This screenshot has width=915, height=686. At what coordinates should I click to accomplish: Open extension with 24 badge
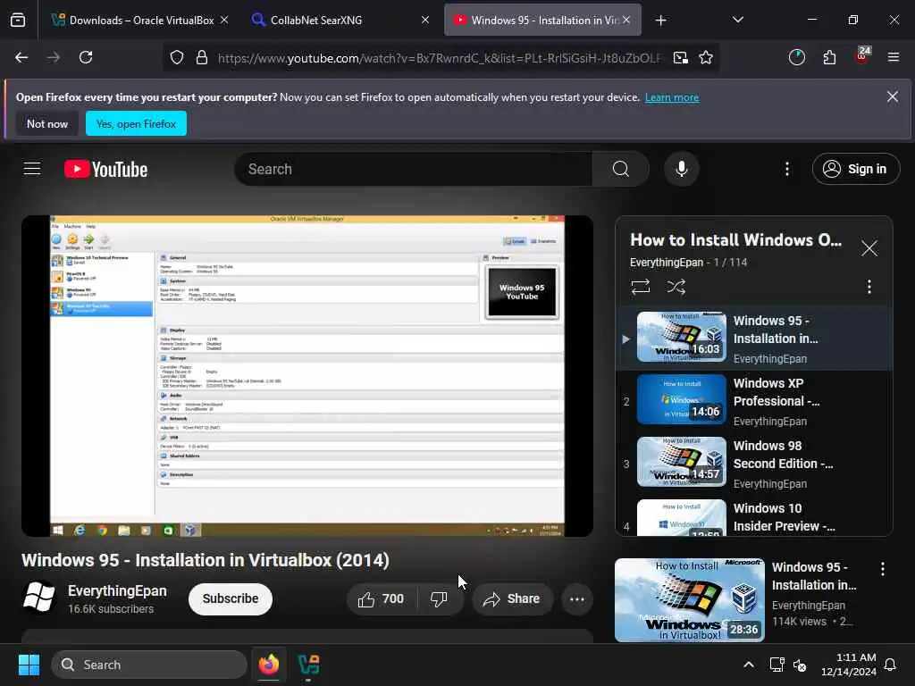tap(862, 56)
